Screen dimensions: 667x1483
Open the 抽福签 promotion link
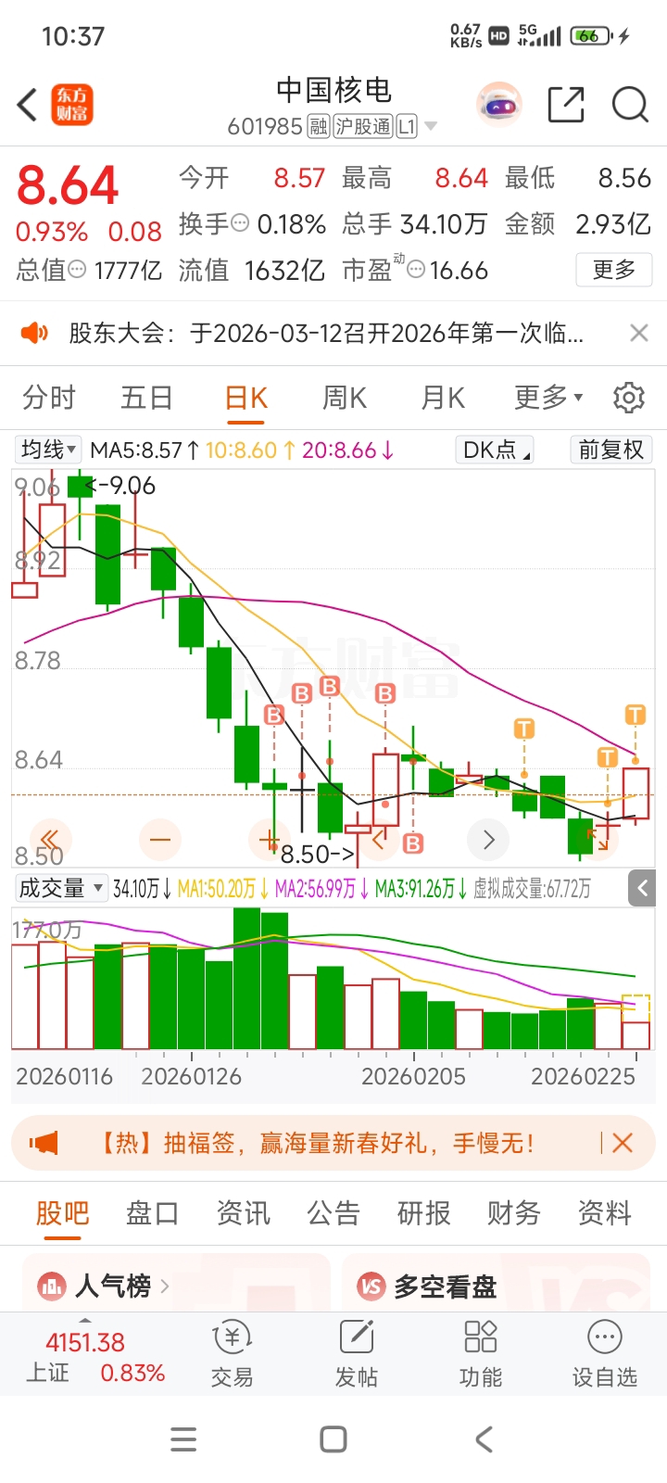317,1143
